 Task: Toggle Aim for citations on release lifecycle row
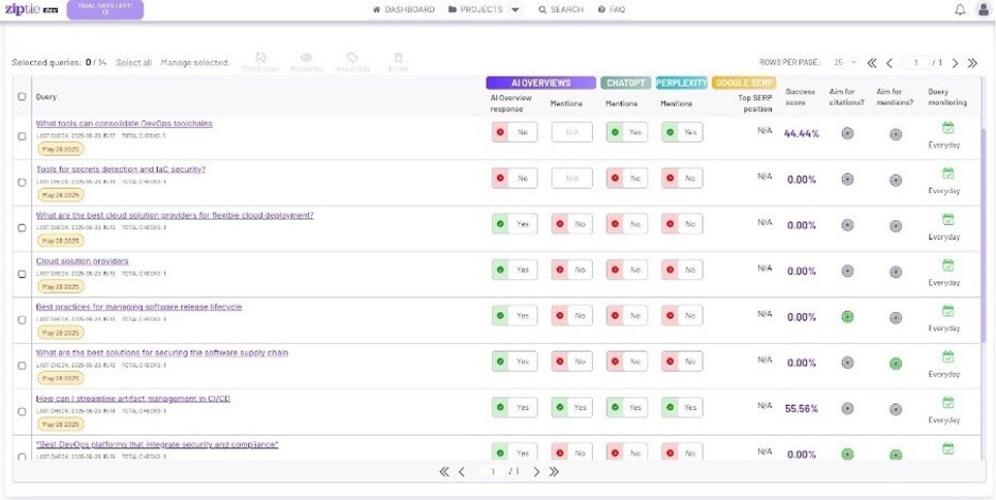[x=847, y=317]
